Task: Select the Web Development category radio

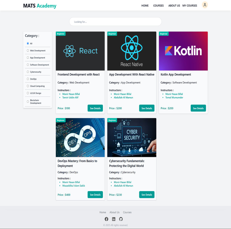Action: click(28, 50)
